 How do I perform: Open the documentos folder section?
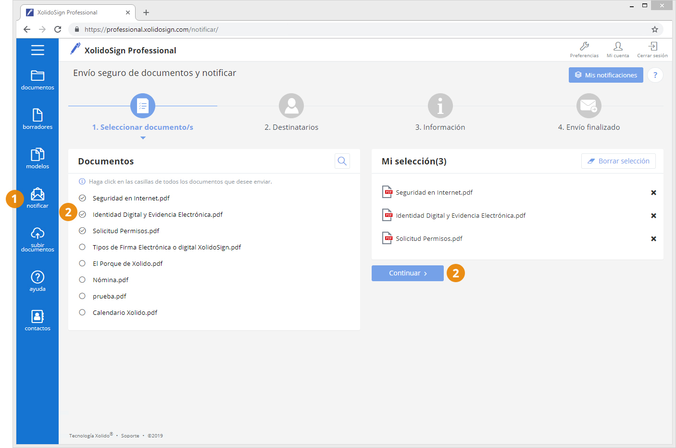38,80
